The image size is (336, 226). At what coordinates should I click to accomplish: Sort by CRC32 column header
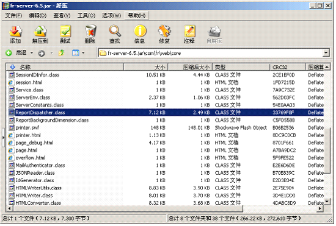(288, 67)
